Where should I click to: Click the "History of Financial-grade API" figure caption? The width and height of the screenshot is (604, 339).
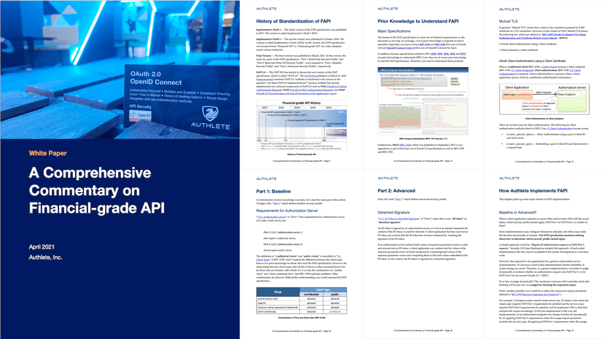pos(301,154)
